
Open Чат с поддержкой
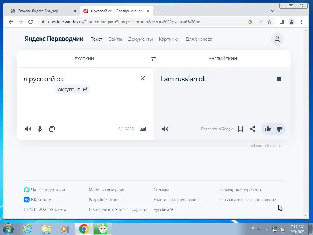pos(45,190)
